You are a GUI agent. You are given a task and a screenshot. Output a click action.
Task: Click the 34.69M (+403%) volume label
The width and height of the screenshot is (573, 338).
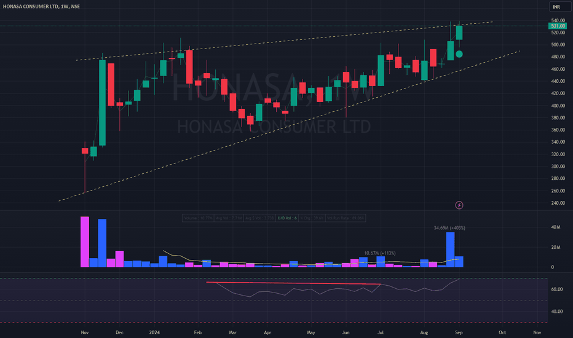coord(449,227)
